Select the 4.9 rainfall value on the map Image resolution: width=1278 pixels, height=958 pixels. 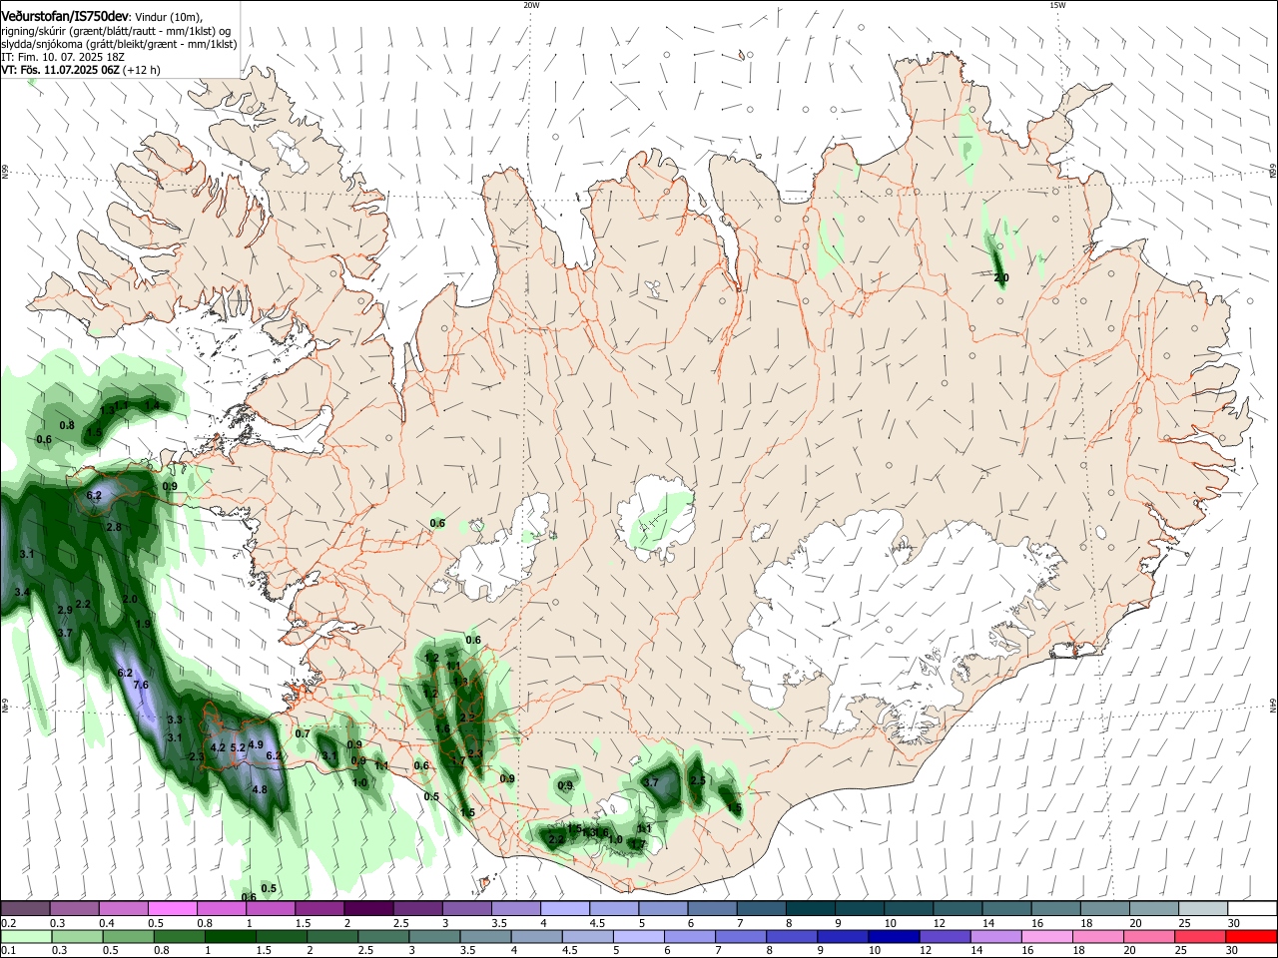(256, 744)
